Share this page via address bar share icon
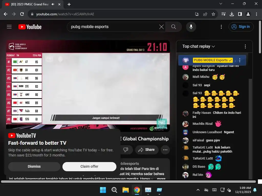 pyautogui.click(x=205, y=14)
